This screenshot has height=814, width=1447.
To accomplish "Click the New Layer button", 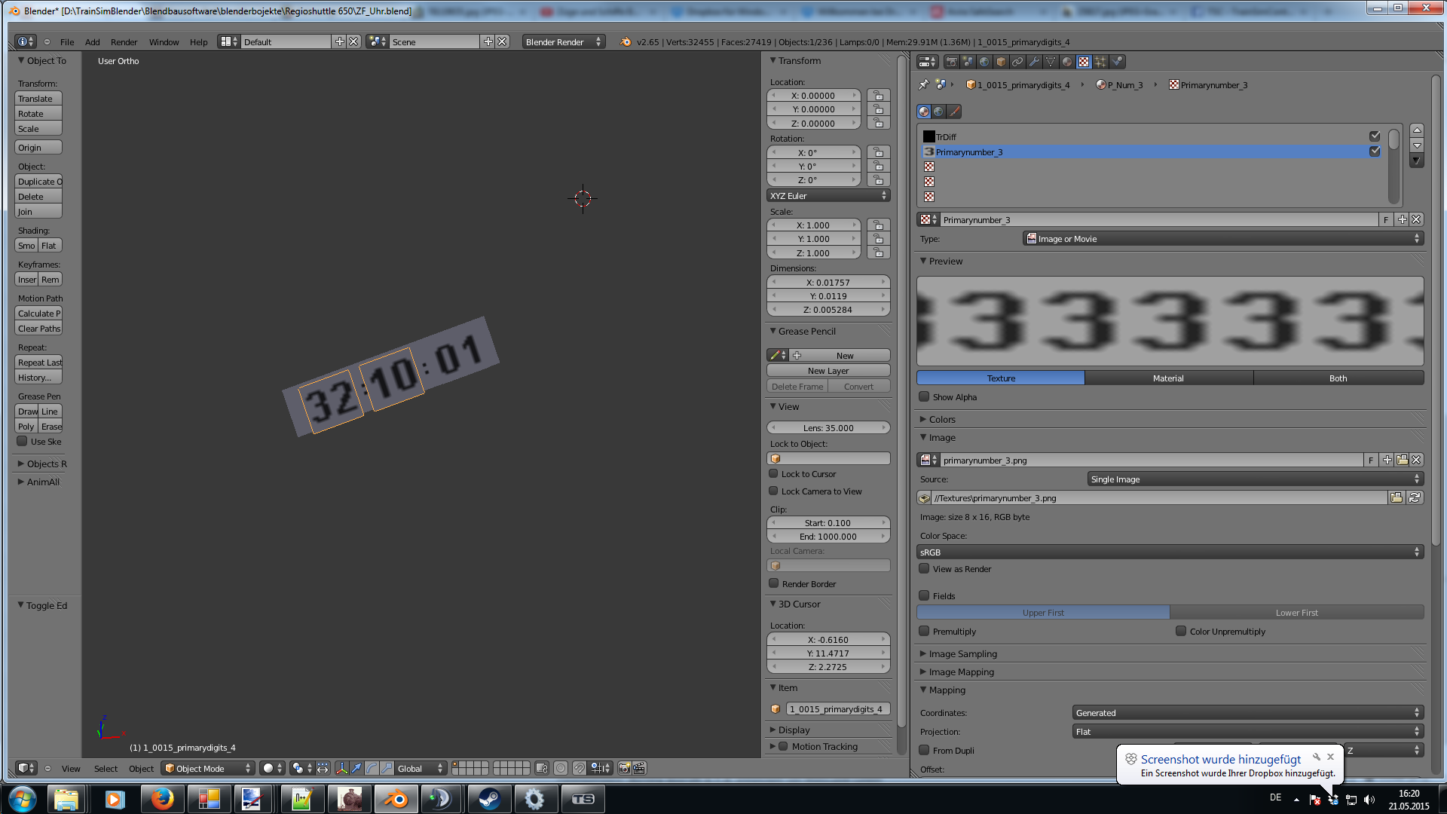I will click(828, 371).
